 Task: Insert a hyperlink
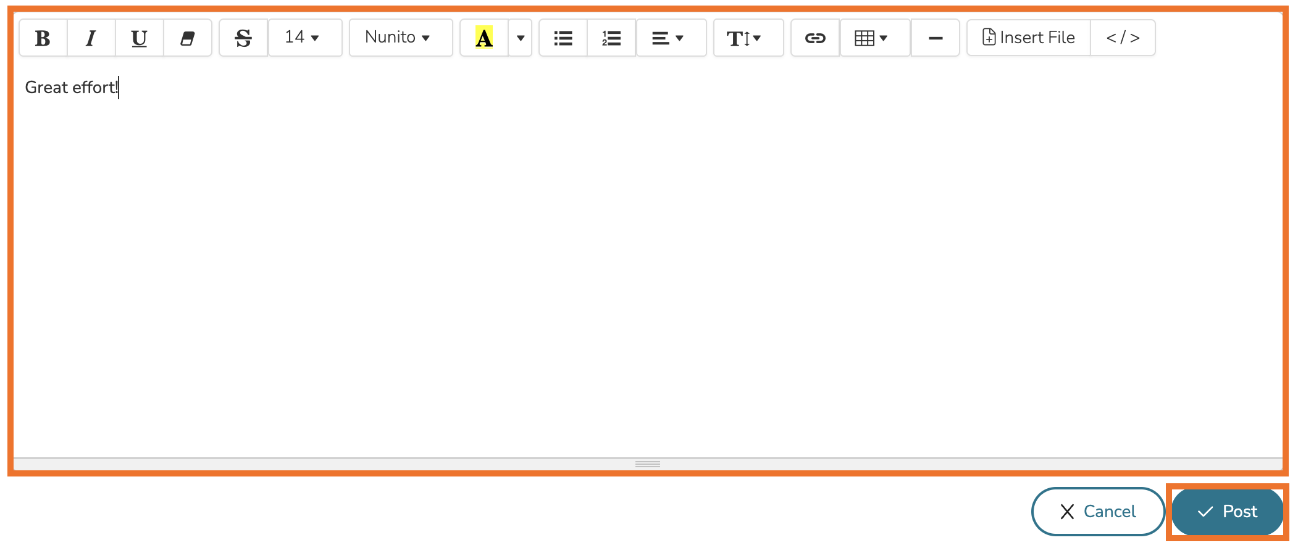click(814, 38)
